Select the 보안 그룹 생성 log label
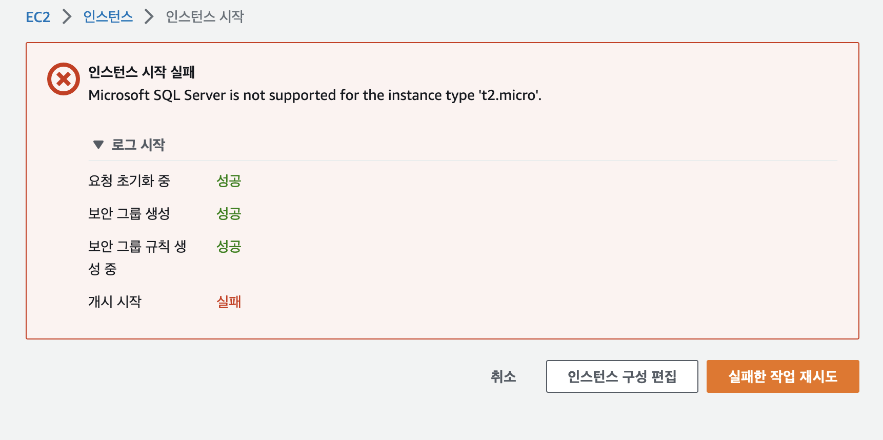 (x=129, y=213)
